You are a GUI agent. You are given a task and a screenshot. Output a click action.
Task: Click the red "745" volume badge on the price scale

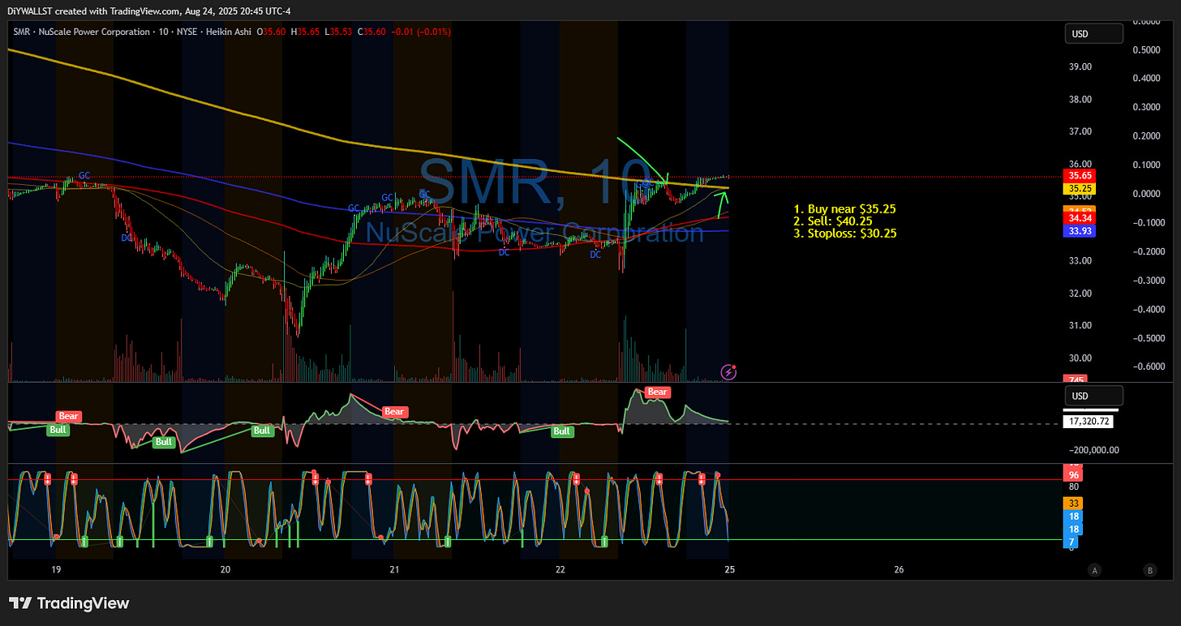1075,379
